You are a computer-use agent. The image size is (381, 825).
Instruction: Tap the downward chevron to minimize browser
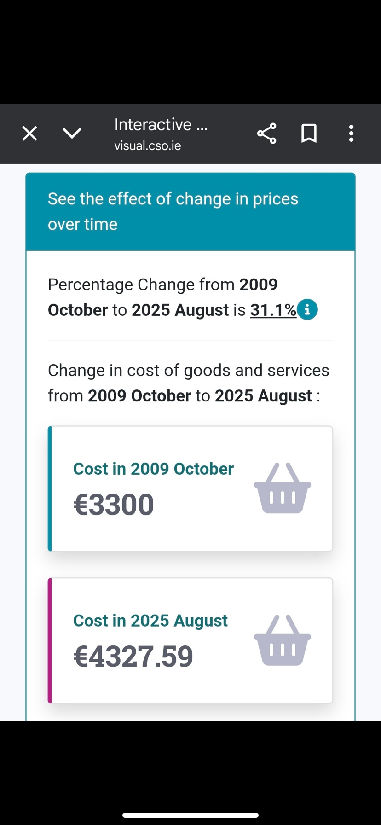72,134
